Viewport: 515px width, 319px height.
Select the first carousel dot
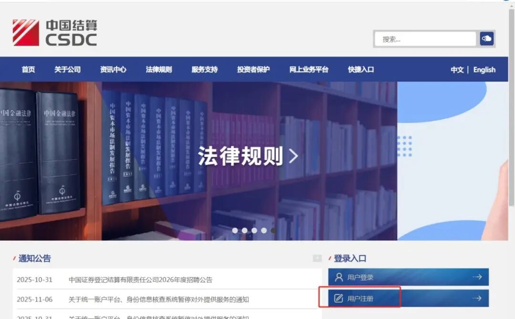pyautogui.click(x=235, y=231)
